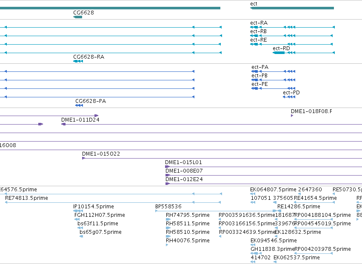
Task: Select the ect-RB transcript
Action: [291, 36]
